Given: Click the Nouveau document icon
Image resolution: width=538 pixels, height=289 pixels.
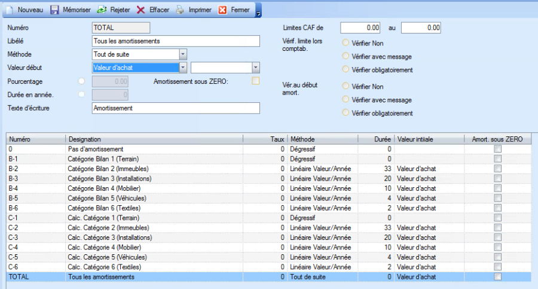Looking at the screenshot, I should (x=10, y=10).
